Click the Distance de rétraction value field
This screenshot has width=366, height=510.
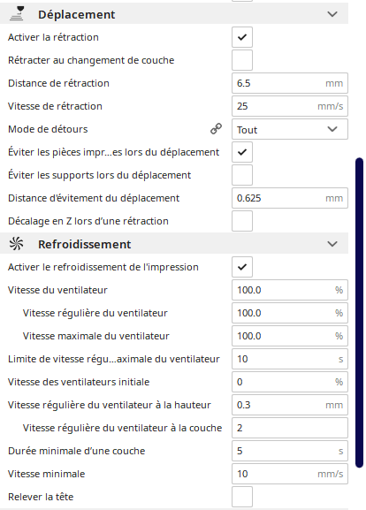tap(290, 83)
